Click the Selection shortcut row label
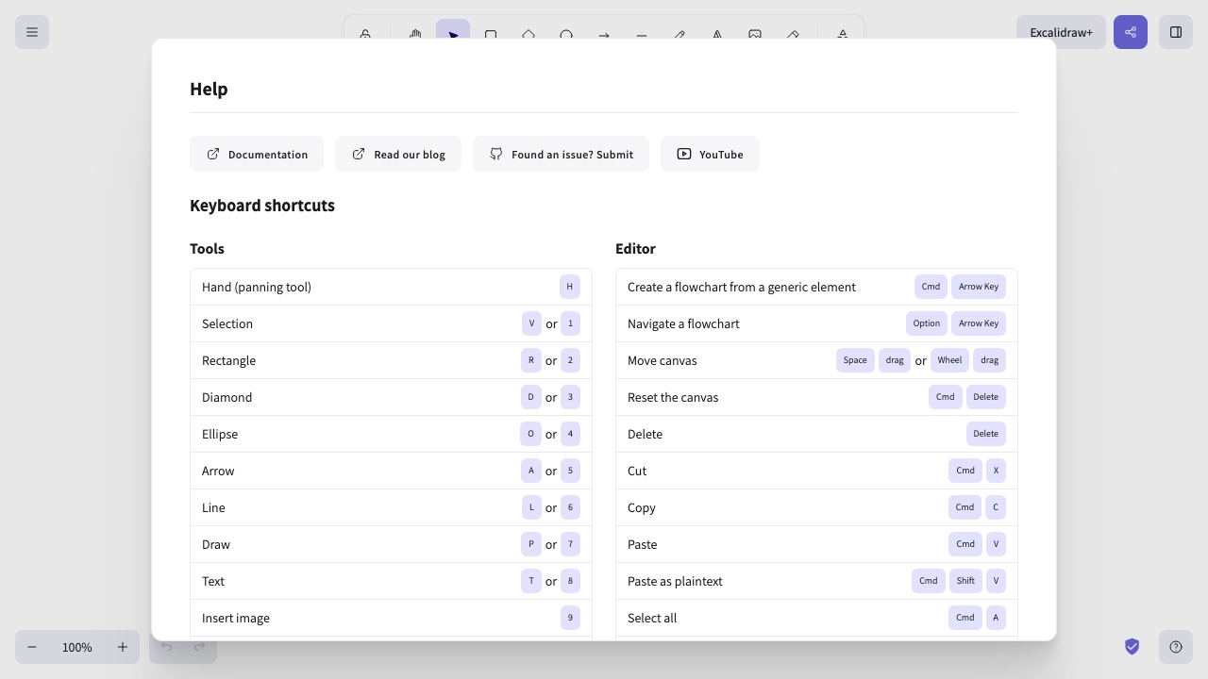The image size is (1208, 679). [x=227, y=323]
